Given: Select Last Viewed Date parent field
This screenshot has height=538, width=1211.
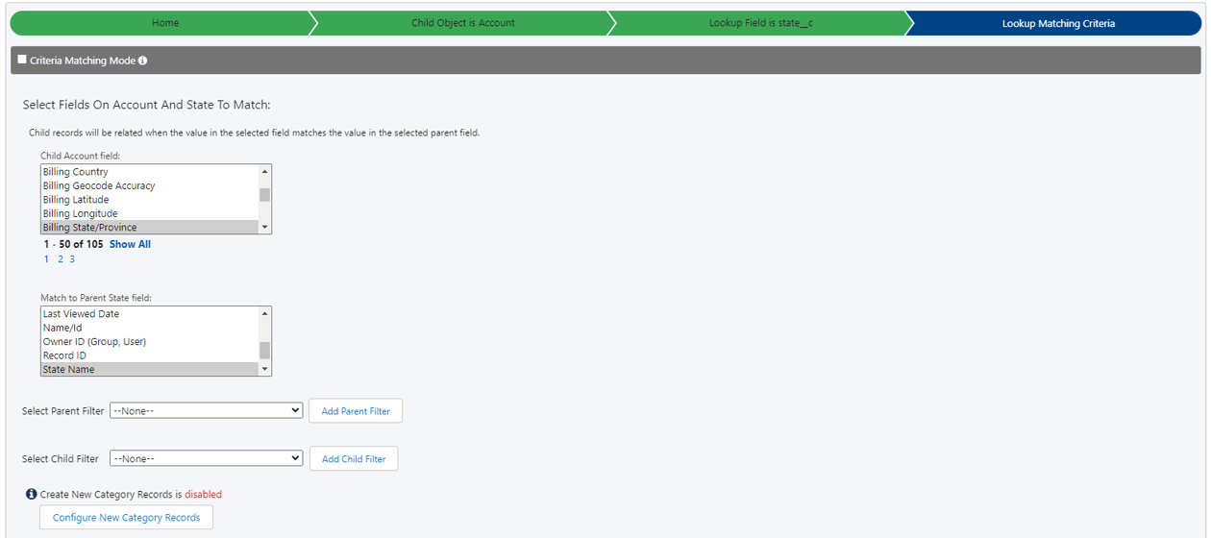Looking at the screenshot, I should click(150, 314).
